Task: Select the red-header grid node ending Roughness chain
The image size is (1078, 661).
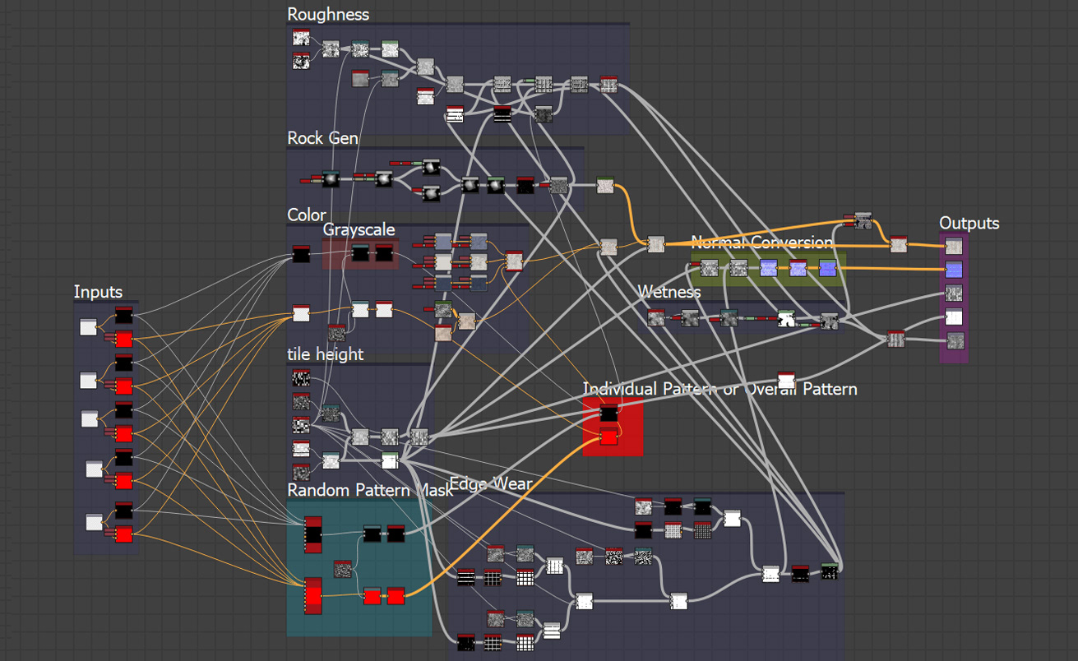Action: tap(608, 84)
